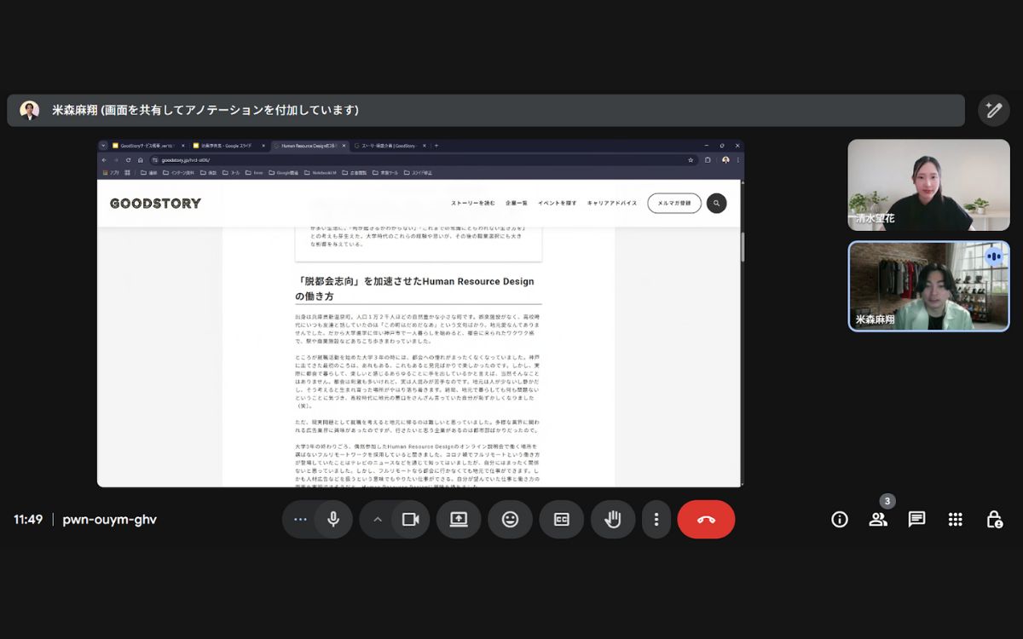Toggle the microphone in the call bar
This screenshot has width=1023, height=639.
333,520
